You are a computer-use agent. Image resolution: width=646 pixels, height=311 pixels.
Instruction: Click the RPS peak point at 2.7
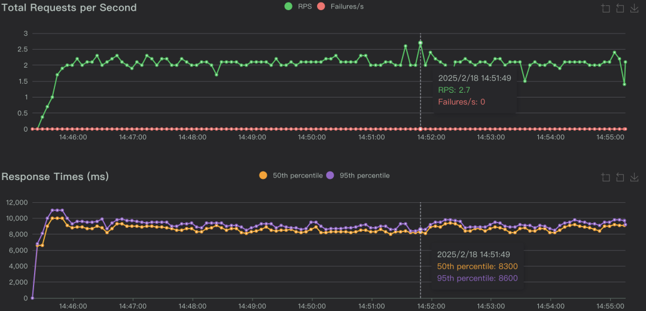[420, 43]
